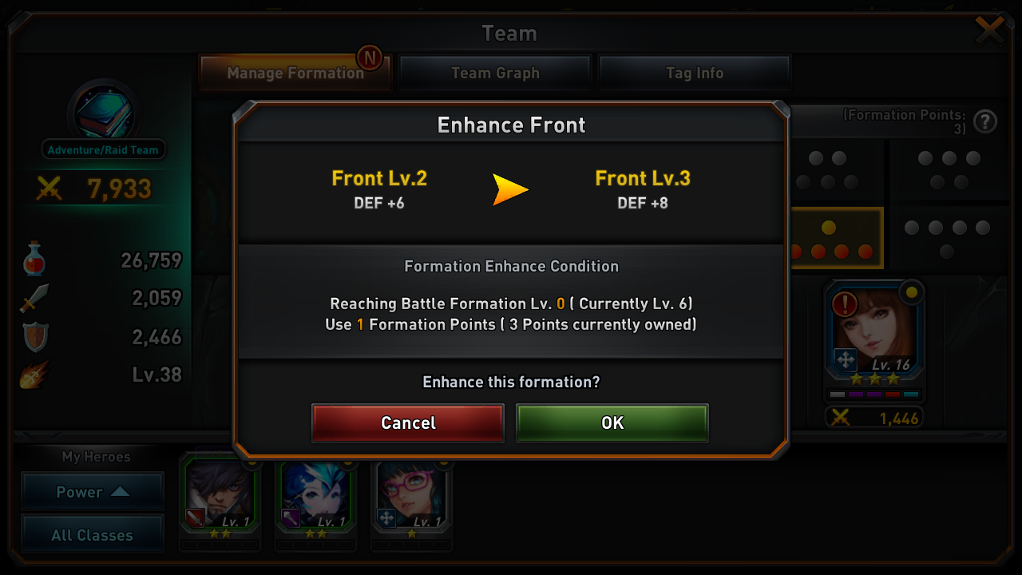Switch to the Team Graph tab

[x=495, y=73]
